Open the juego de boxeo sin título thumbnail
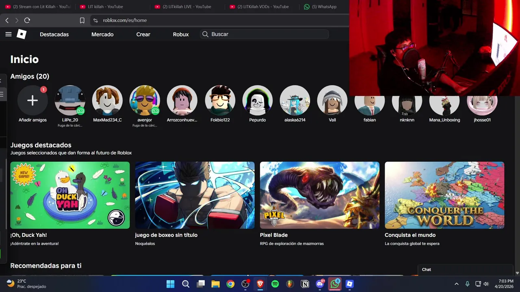Viewport: 520px width, 292px height. [195, 195]
